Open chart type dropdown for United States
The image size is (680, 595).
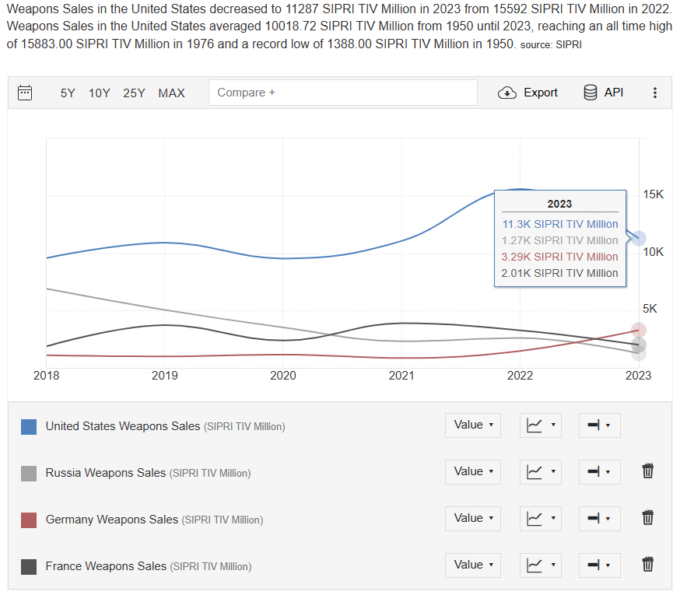541,425
